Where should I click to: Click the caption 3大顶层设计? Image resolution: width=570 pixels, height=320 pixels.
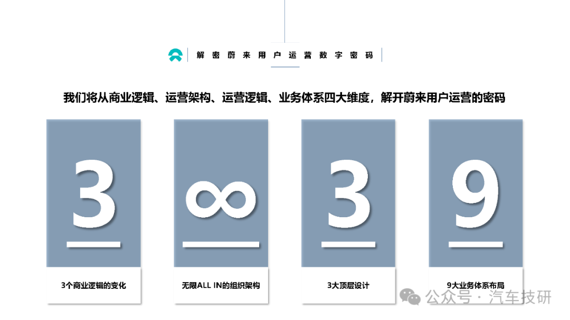coord(348,286)
